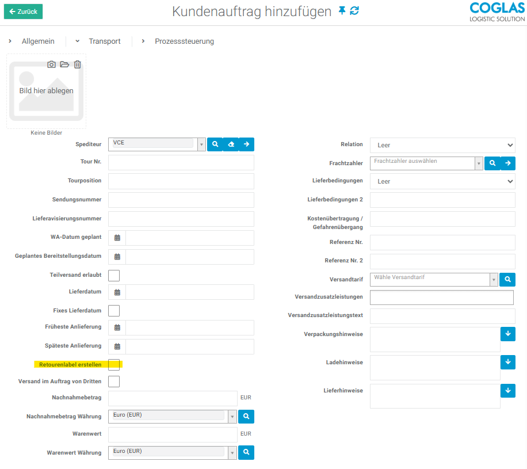The height and width of the screenshot is (469, 527).
Task: Check Versand im Auftrag von Dritten
Action: 114,381
